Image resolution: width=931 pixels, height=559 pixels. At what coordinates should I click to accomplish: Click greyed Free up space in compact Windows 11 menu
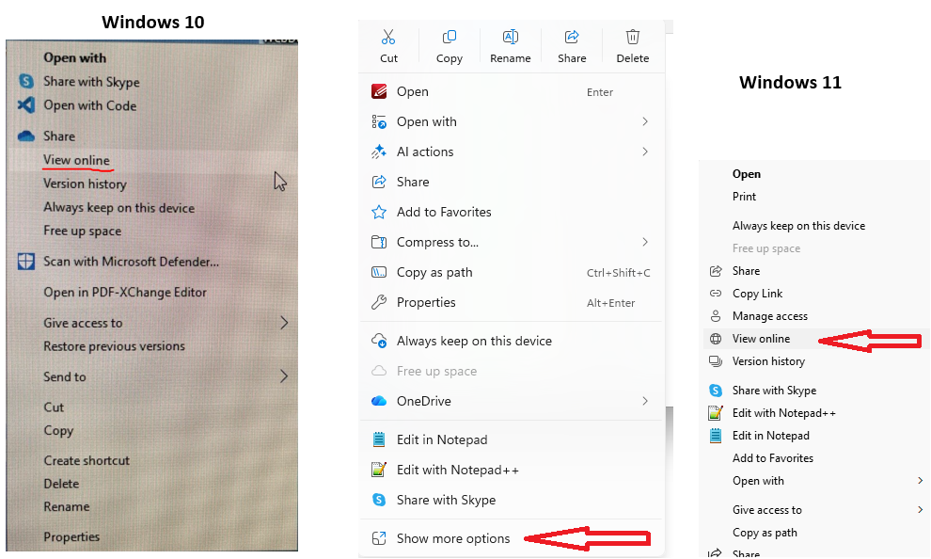coord(436,372)
